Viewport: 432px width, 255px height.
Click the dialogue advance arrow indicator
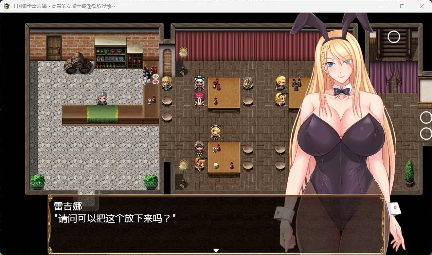pyautogui.click(x=216, y=251)
